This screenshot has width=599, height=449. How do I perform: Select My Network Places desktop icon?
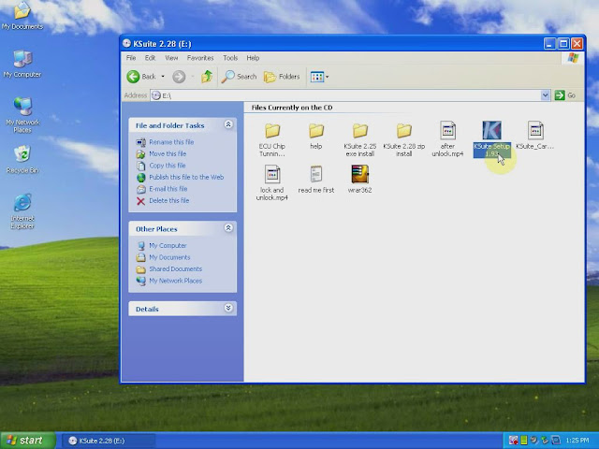coord(22,115)
